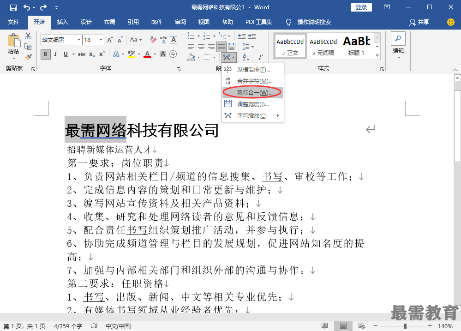Clear all formatting with the eraser icon
The height and width of the screenshot is (331, 461).
coord(153,40)
